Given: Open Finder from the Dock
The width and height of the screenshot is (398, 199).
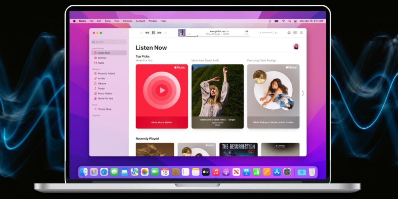Looking at the screenshot, I should pos(84,172).
